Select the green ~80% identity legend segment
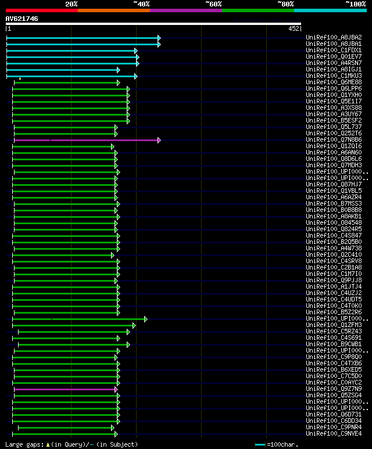 (258, 10)
